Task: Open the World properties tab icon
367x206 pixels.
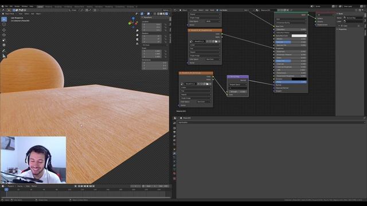Action: click(174, 144)
